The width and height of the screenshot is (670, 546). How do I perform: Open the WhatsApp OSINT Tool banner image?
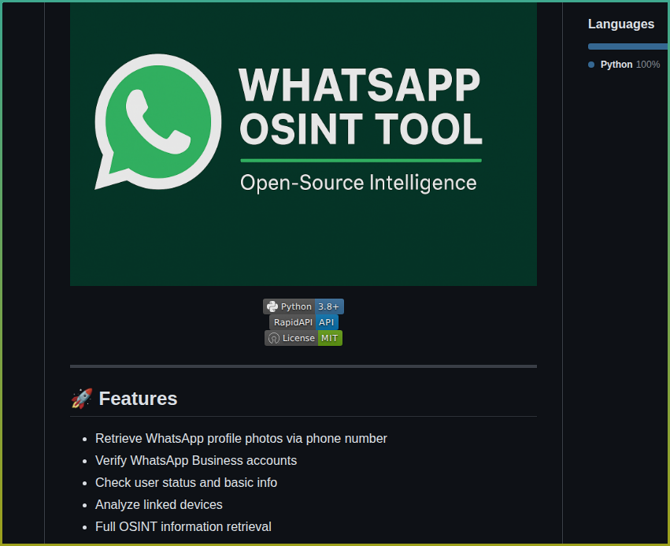(303, 144)
